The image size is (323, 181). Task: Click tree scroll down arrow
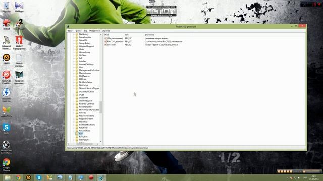pos(101,141)
